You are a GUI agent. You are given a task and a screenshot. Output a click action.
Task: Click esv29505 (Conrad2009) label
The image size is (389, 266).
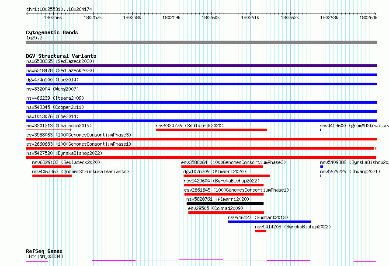(x=215, y=208)
